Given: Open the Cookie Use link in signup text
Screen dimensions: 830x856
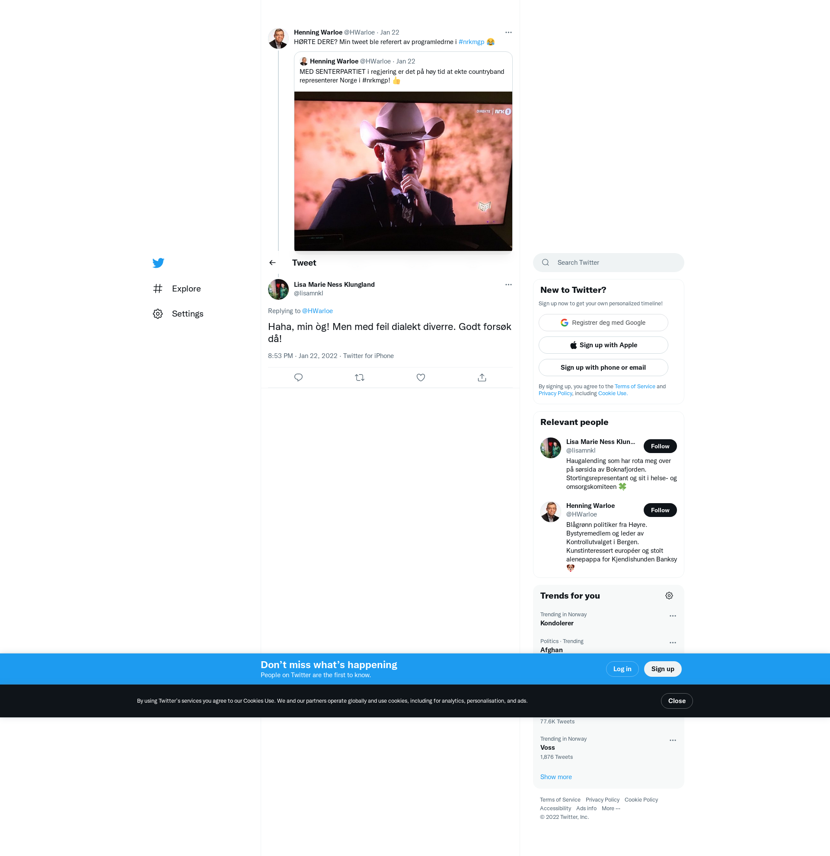Looking at the screenshot, I should pyautogui.click(x=613, y=393).
